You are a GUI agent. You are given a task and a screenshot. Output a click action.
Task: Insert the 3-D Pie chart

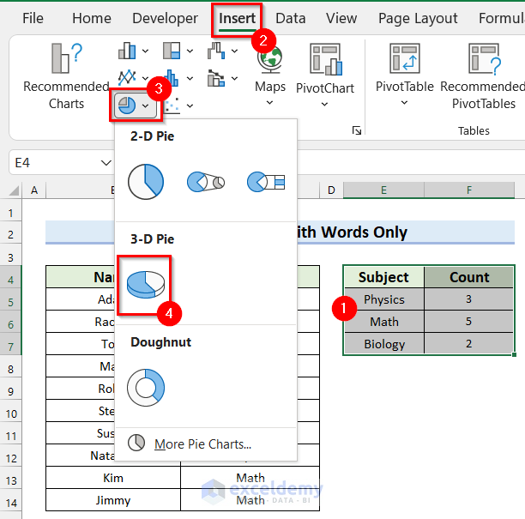(144, 282)
